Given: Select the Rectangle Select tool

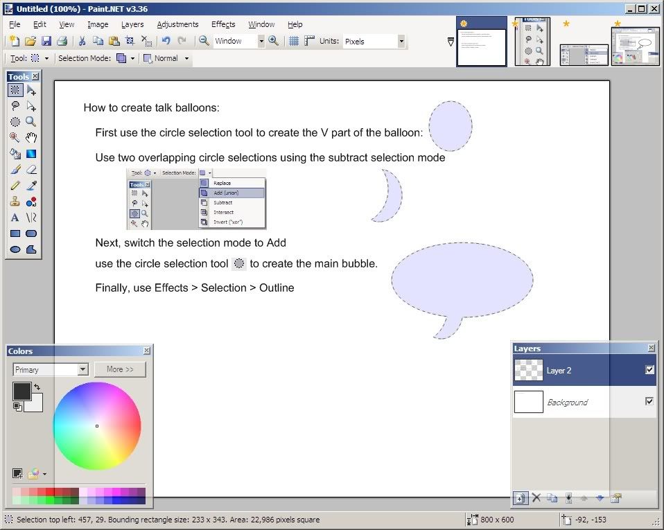Looking at the screenshot, I should pos(15,90).
